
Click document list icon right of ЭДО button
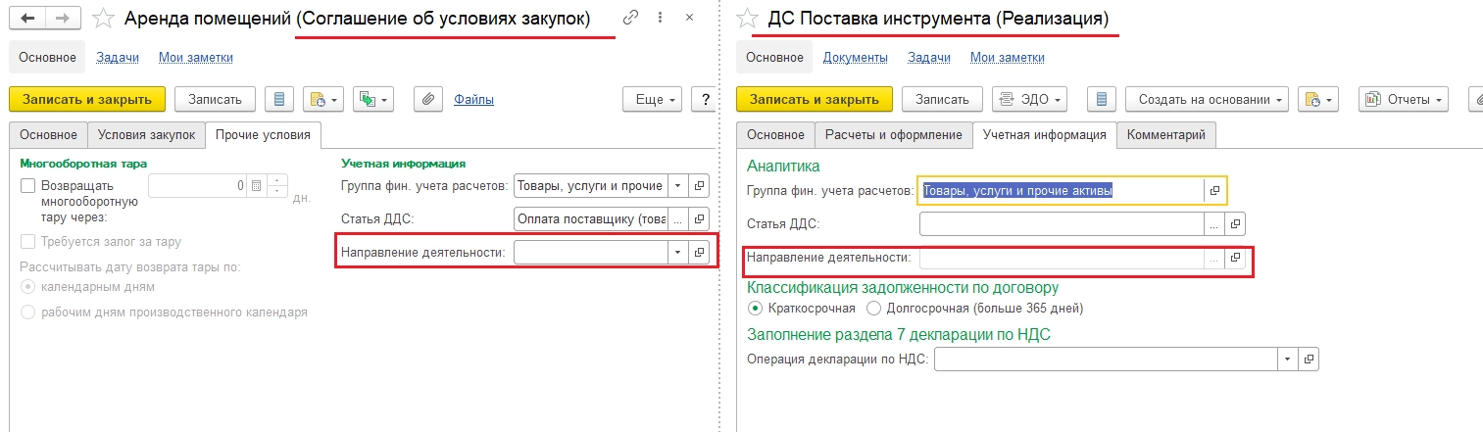[1102, 99]
